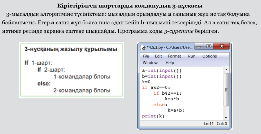Open the Window menu
Image resolution: width=261 pixels, height=134 pixels.
[150, 63]
